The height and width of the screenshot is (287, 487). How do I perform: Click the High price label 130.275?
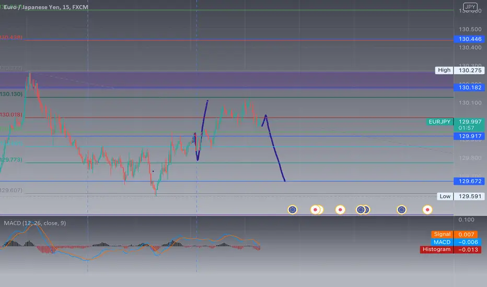click(460, 70)
